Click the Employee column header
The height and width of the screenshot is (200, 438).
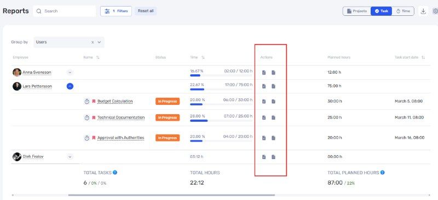click(x=21, y=57)
